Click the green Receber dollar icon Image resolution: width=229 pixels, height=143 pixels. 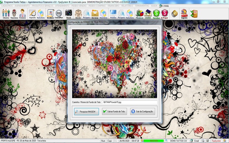(156, 14)
